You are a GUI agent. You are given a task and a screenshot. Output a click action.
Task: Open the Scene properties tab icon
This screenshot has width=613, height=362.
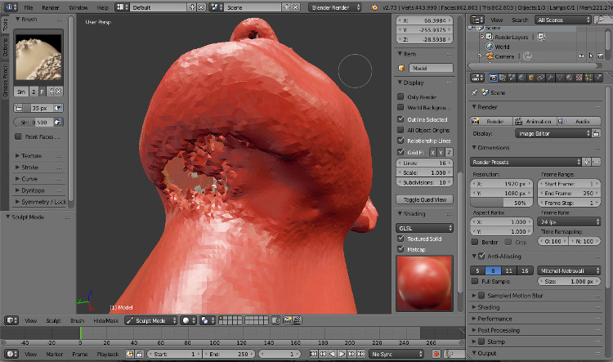coord(512,78)
